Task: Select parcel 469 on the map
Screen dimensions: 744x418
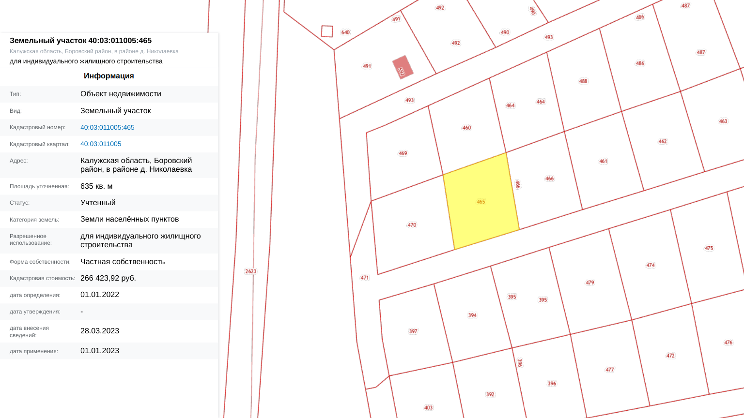Action: click(403, 153)
